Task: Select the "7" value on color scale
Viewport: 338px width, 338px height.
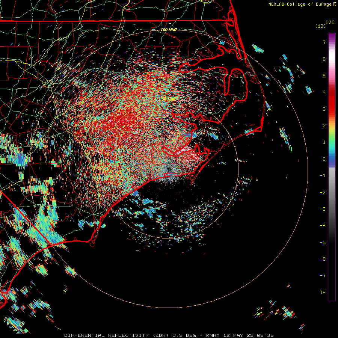Action: click(x=324, y=42)
